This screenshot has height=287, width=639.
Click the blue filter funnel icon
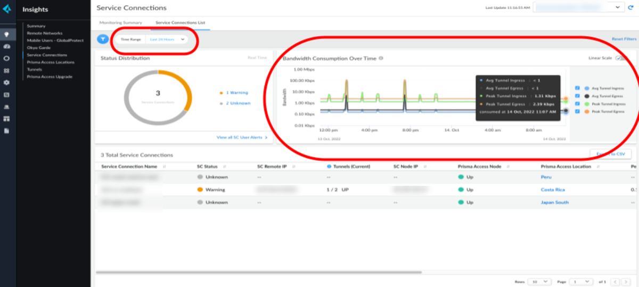click(103, 39)
